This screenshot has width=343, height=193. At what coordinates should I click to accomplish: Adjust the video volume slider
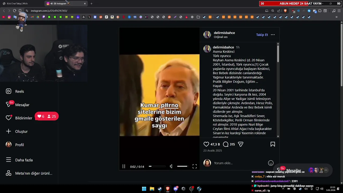tap(182, 166)
